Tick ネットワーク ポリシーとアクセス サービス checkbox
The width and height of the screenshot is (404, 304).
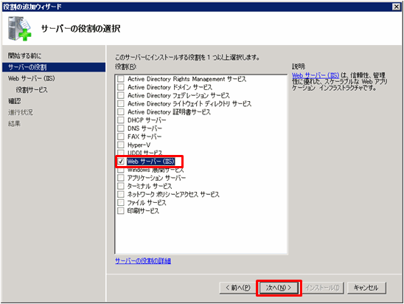coord(121,194)
